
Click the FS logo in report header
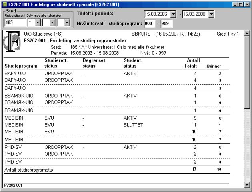pyautogui.click(x=12, y=42)
